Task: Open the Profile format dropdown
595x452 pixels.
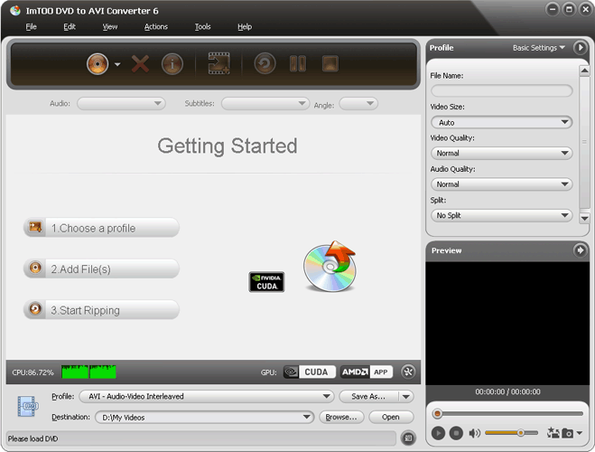Action: tap(206, 396)
